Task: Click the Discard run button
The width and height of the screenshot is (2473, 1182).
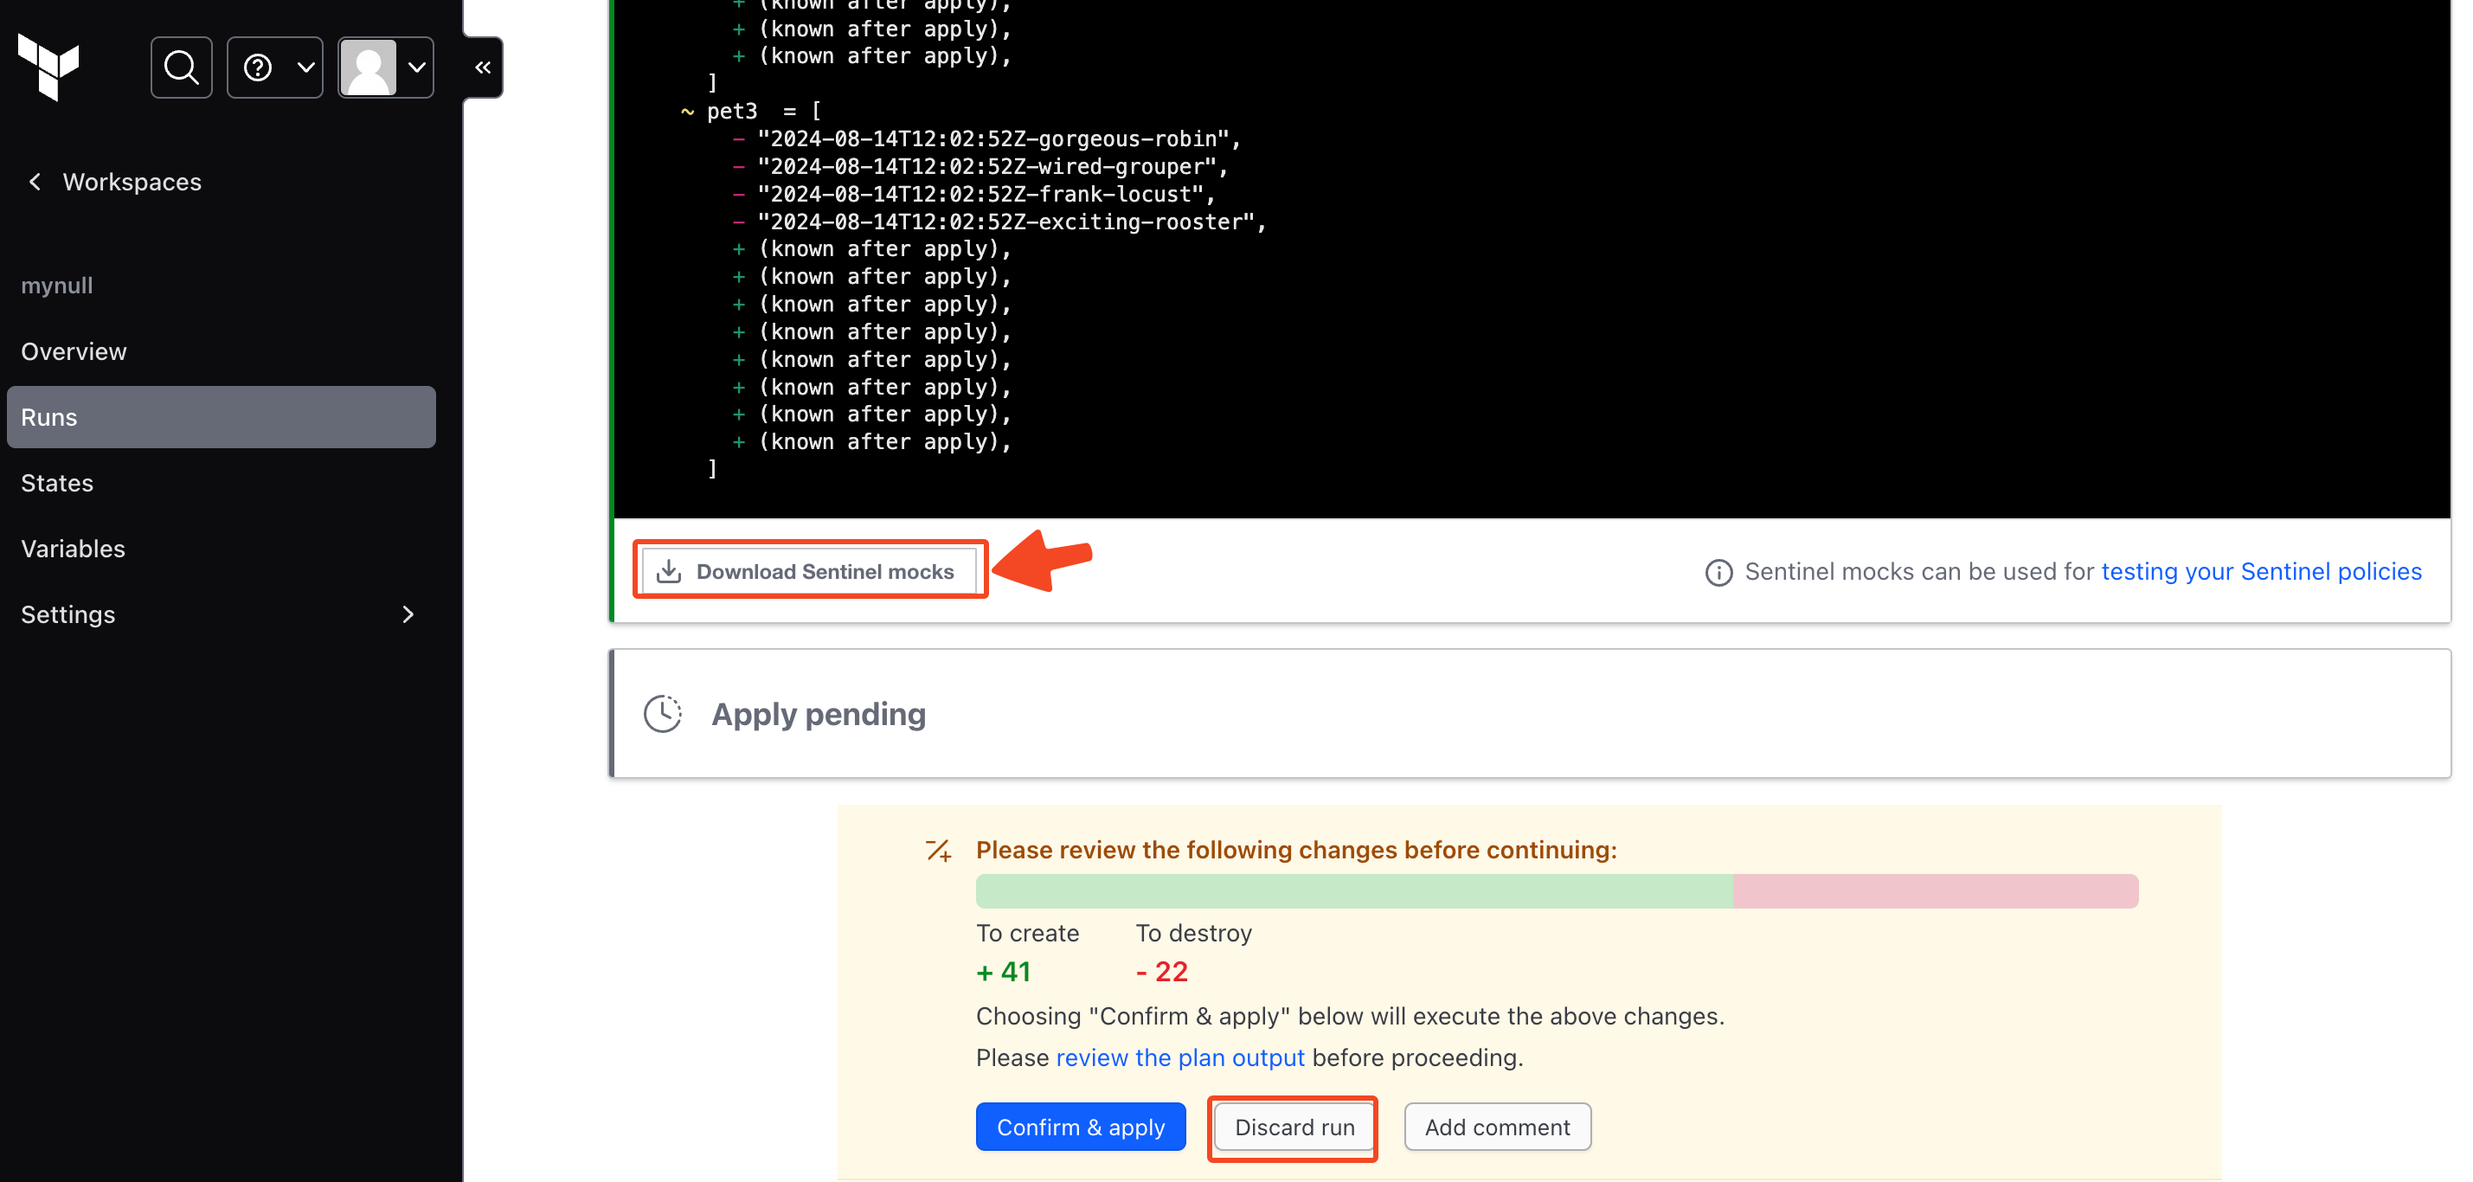Action: 1293,1127
